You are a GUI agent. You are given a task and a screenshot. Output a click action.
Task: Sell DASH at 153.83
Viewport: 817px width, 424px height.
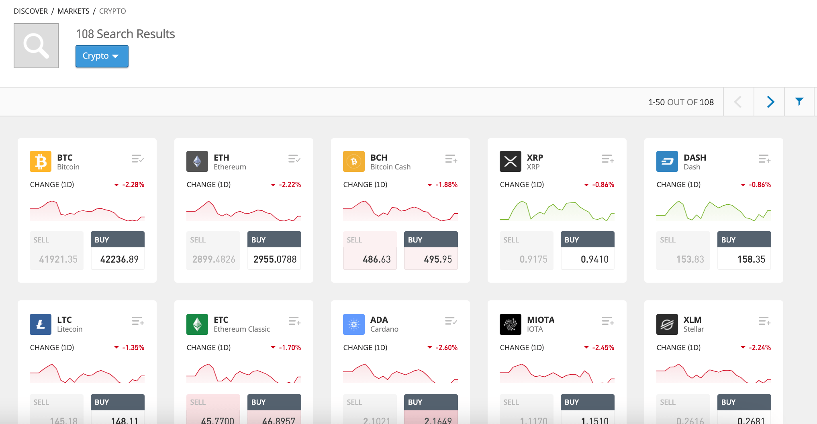point(683,251)
